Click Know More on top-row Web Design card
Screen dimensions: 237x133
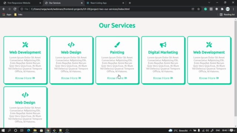pos(71,78)
